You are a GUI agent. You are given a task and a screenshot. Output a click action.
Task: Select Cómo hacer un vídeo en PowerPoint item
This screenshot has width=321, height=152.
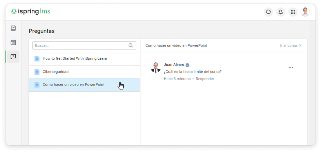coord(73,85)
